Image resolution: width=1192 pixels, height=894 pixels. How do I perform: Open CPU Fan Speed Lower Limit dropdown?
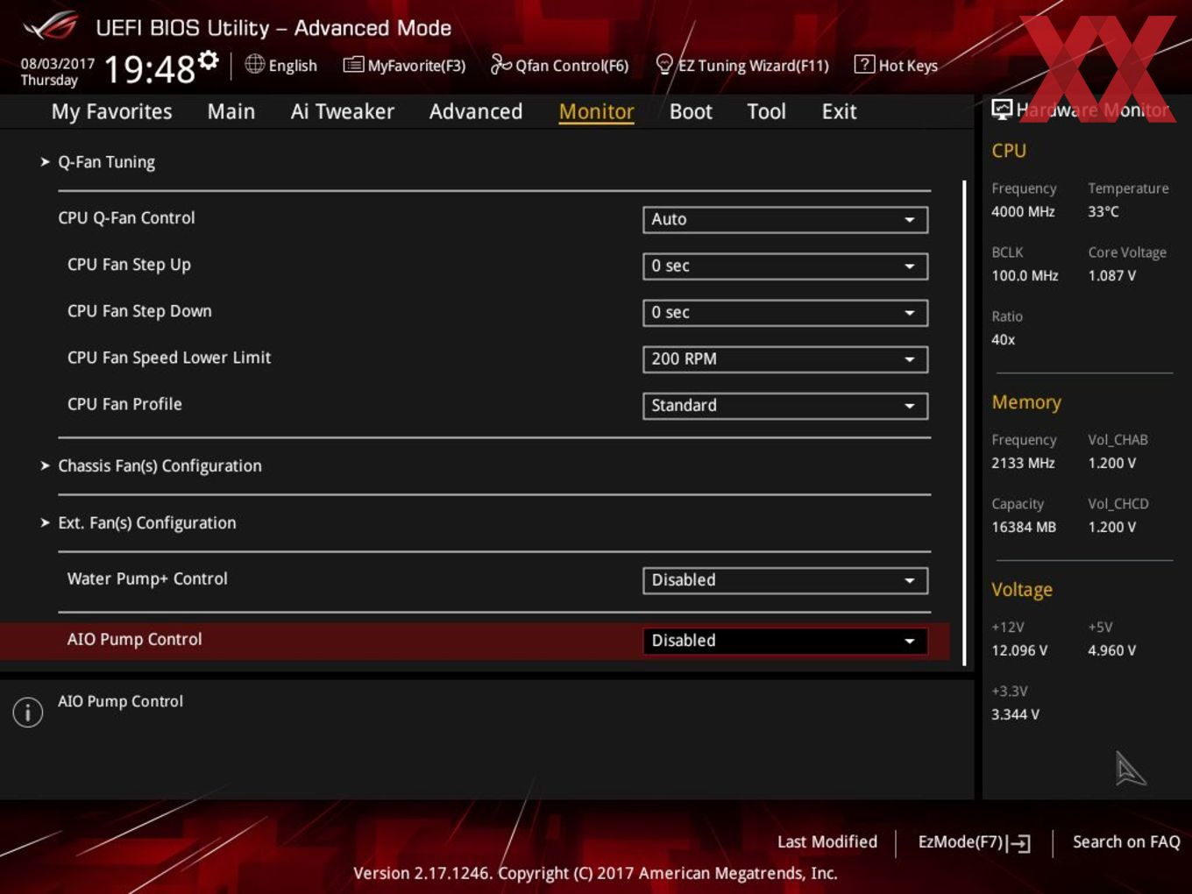tap(785, 358)
